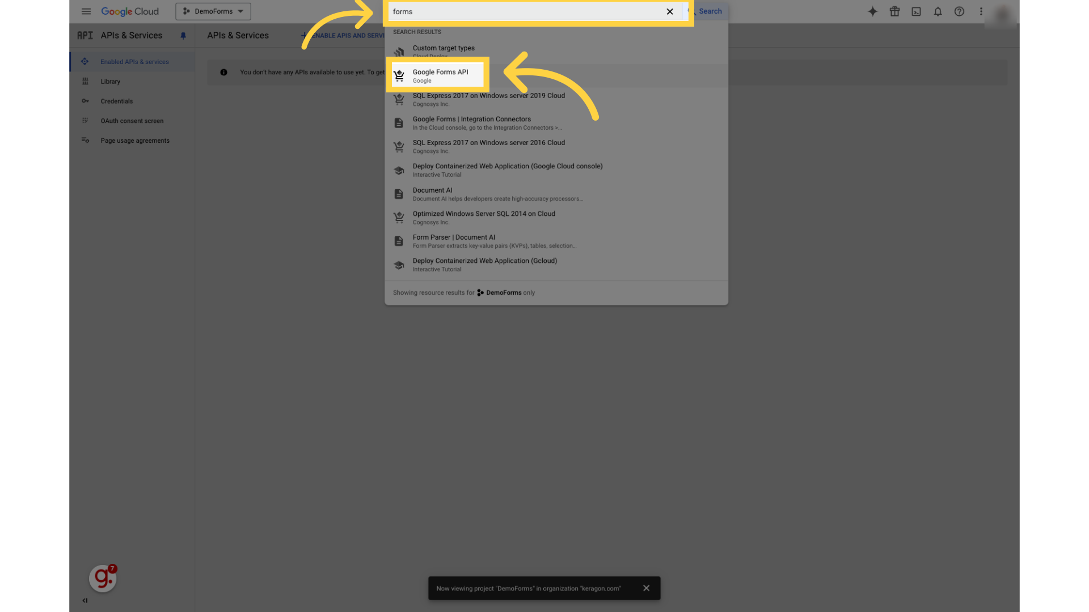The image size is (1089, 612).
Task: Open OAuth consent screen in sidebar
Action: click(133, 121)
